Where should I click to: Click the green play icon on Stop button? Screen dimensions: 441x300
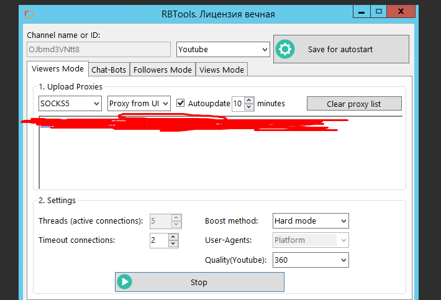[x=125, y=282]
